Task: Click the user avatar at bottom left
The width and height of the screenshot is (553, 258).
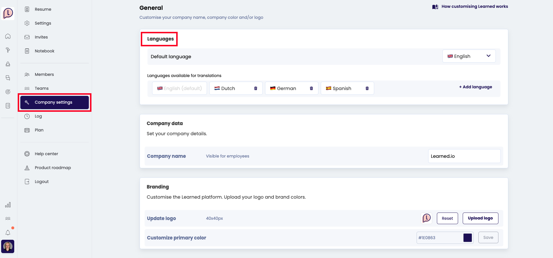Action: tap(8, 246)
